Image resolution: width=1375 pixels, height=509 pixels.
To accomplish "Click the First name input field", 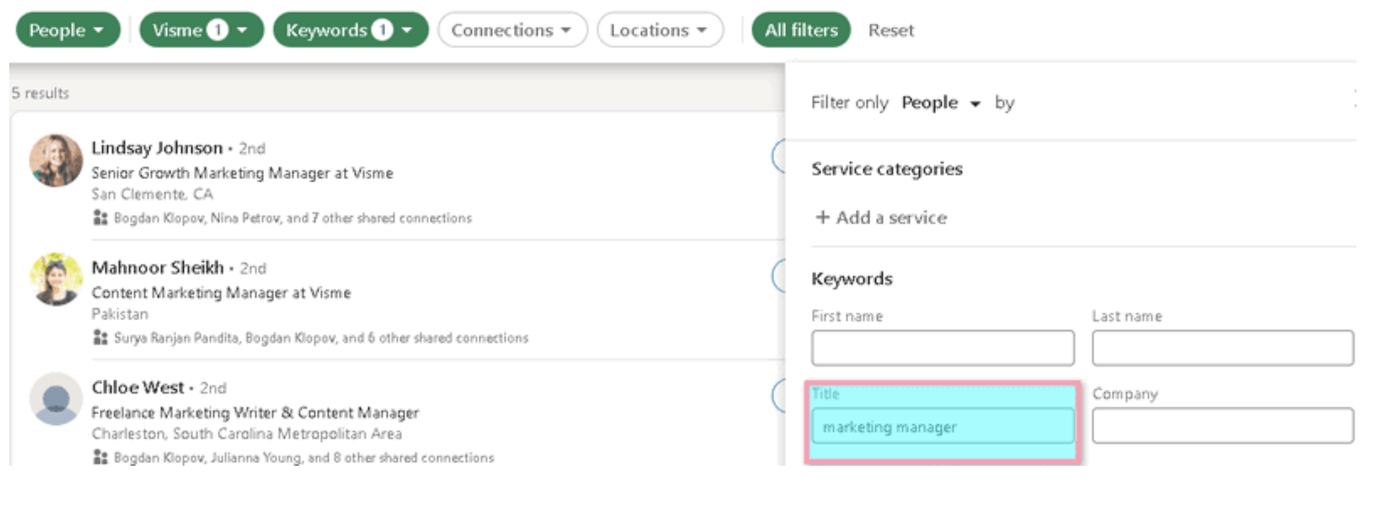I will point(942,348).
